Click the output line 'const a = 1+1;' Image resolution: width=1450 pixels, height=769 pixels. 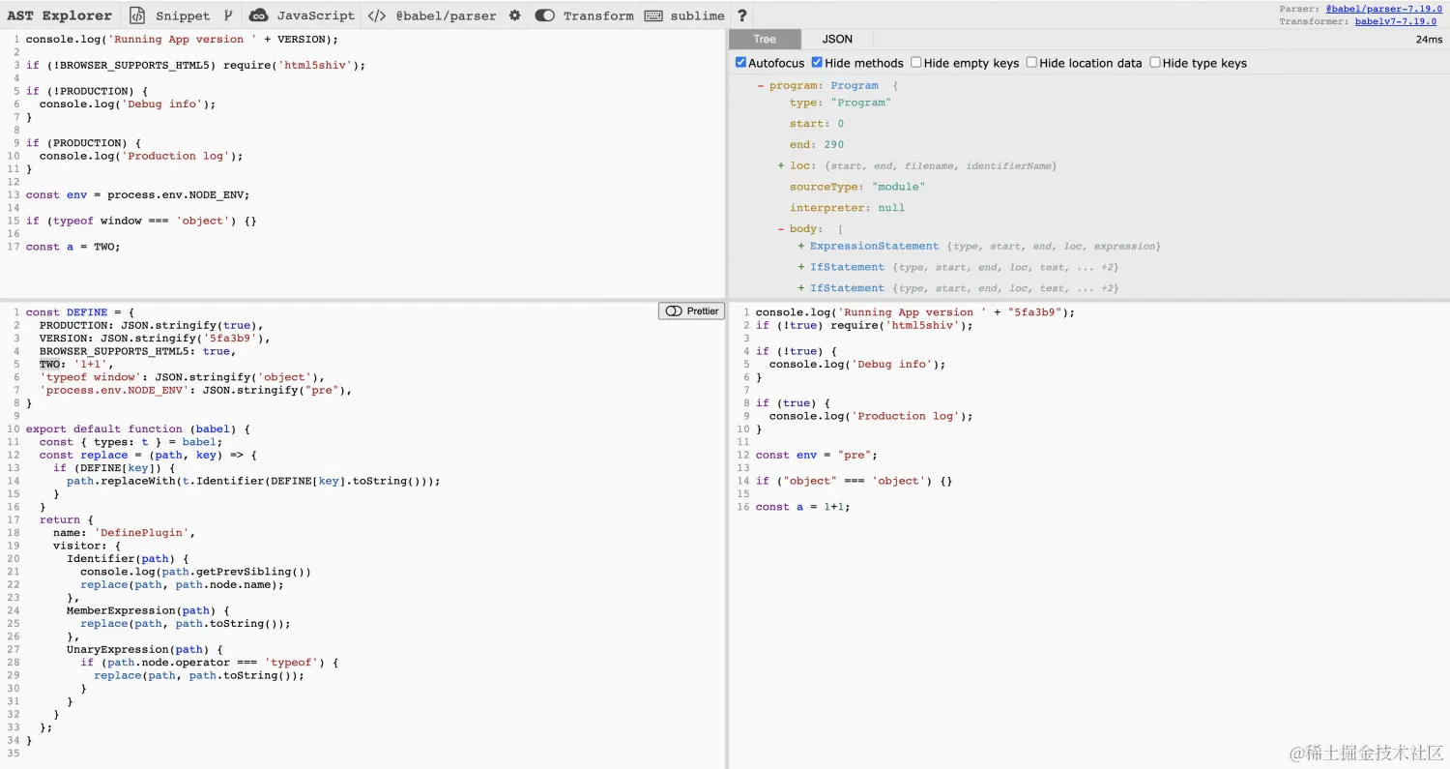[803, 507]
